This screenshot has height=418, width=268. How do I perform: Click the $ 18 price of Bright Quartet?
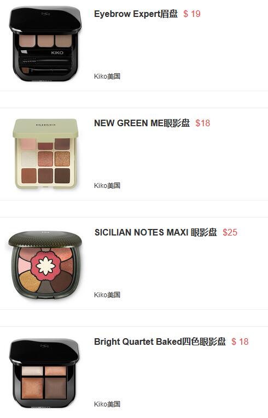[x=240, y=342]
